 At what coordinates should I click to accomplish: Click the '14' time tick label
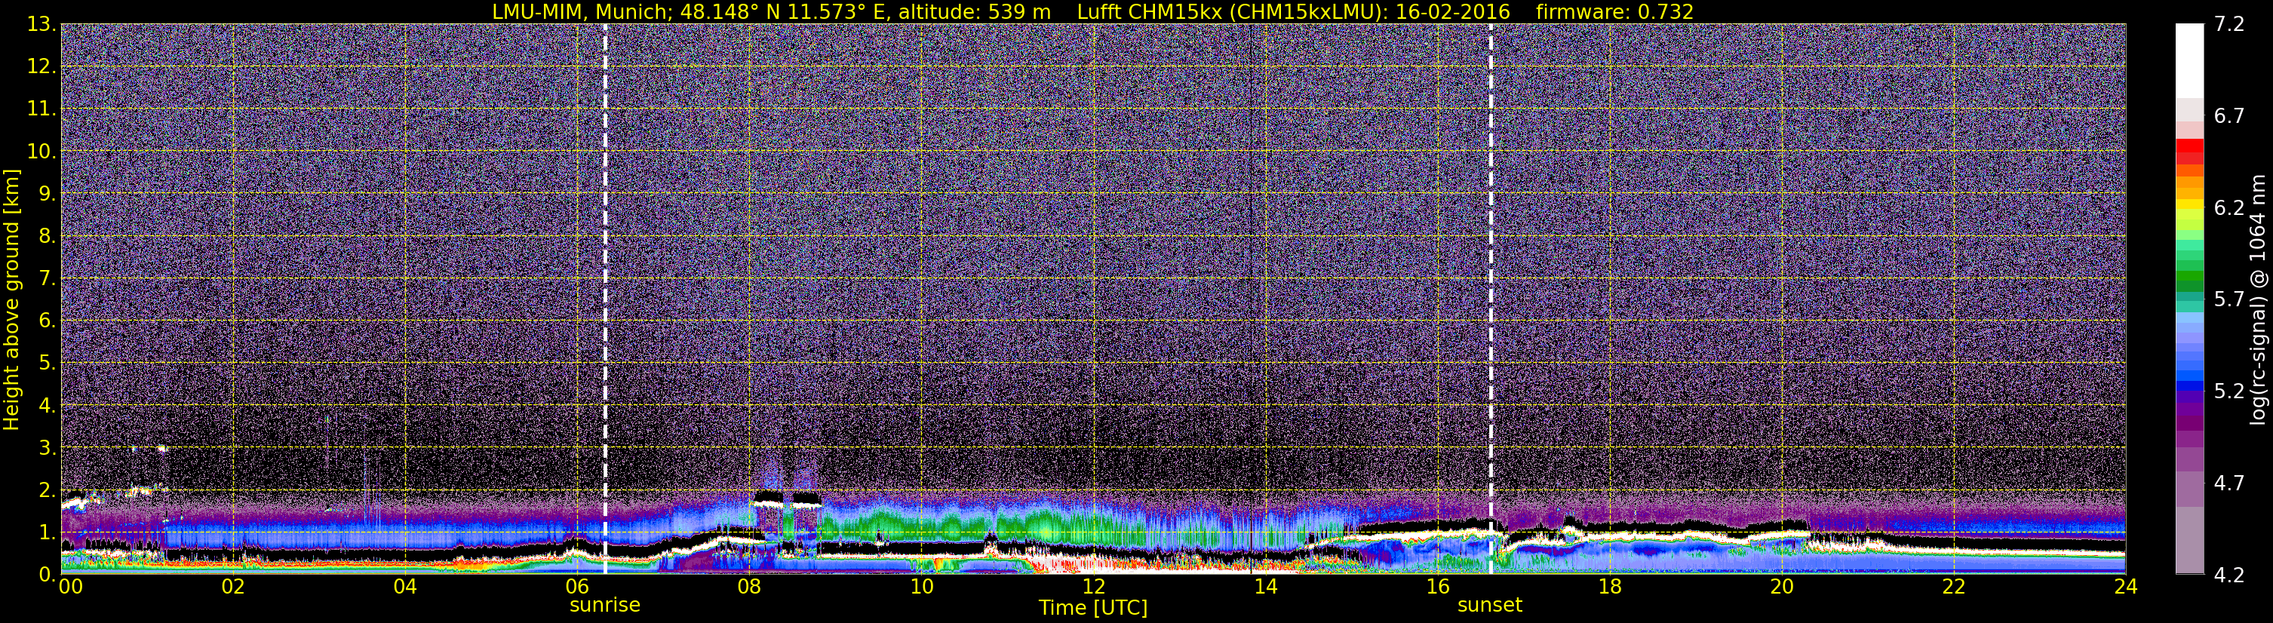pos(1265,587)
